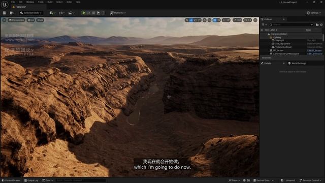325x183 pixels.
Task: Open the Build menu
Action: pos(50,2)
